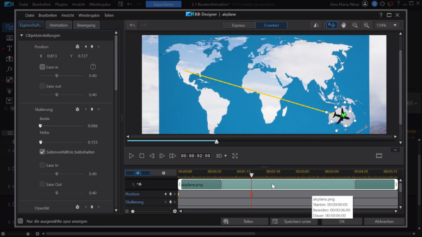
Task: Open the 3D mode dropdown
Action: click(x=222, y=156)
